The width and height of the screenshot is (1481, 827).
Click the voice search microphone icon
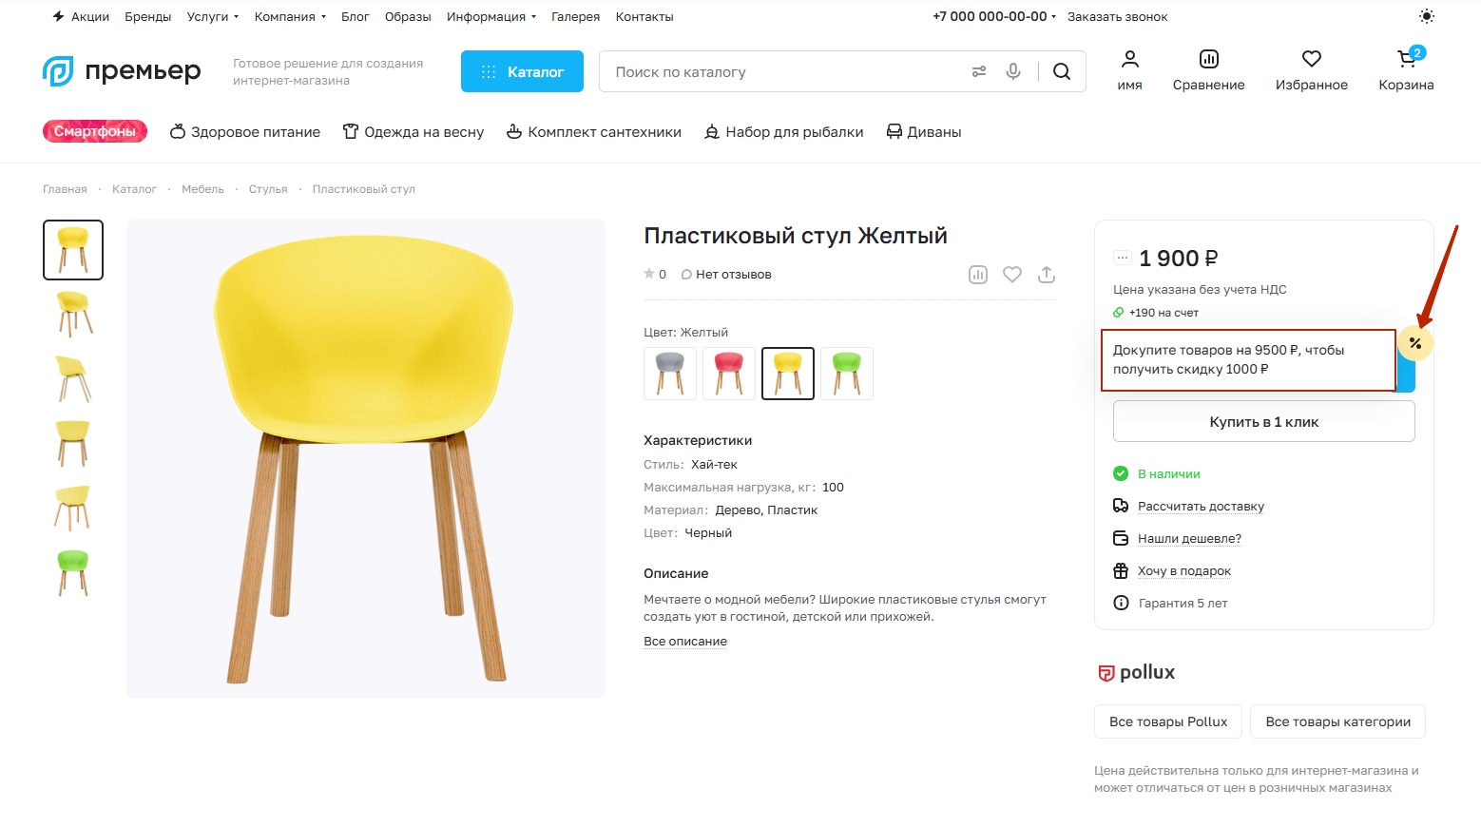(x=1013, y=71)
